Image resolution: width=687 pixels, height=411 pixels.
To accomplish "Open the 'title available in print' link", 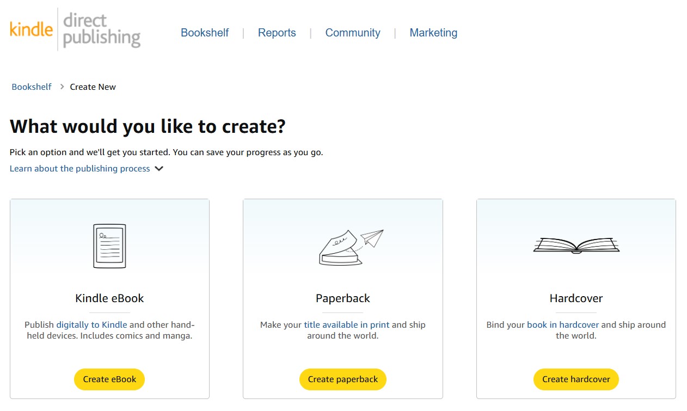I will click(347, 325).
